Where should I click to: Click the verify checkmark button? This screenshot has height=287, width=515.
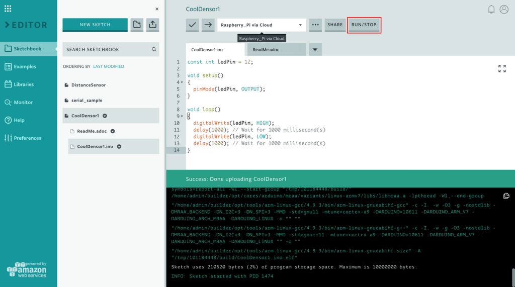coord(193,25)
